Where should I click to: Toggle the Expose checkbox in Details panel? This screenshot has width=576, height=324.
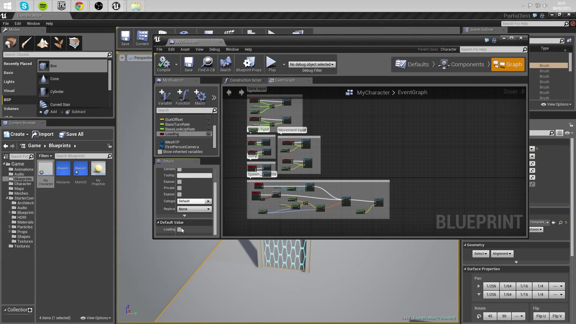coord(179,181)
